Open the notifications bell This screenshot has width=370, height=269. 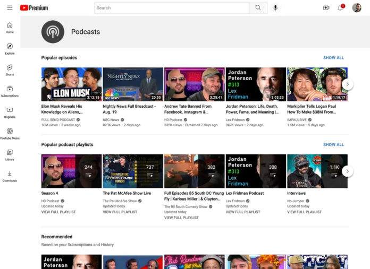point(340,7)
